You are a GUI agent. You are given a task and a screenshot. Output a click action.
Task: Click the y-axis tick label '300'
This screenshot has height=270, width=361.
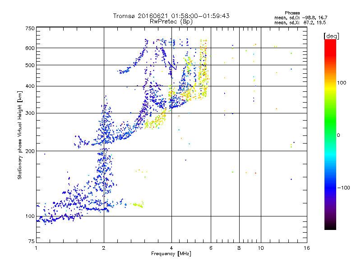pos(30,113)
